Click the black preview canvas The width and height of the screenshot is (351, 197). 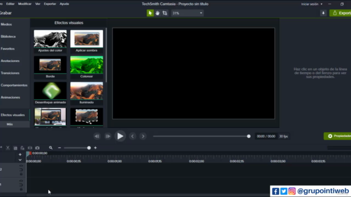point(194,73)
